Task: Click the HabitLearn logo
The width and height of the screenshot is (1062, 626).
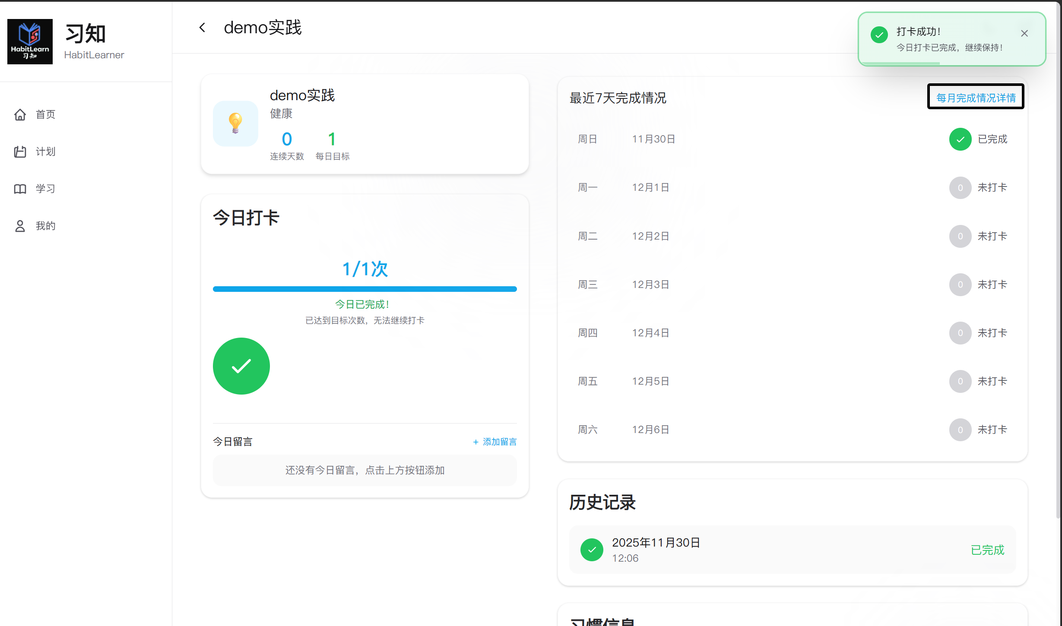Action: pyautogui.click(x=29, y=41)
